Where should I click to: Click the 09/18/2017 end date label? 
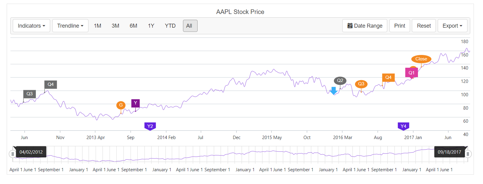click(449, 152)
